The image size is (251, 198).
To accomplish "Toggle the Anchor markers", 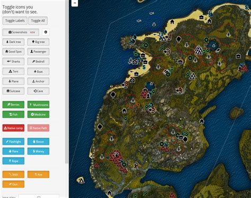I will pyautogui.click(x=38, y=81).
